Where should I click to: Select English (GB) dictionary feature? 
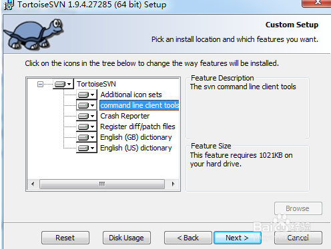[x=136, y=137]
